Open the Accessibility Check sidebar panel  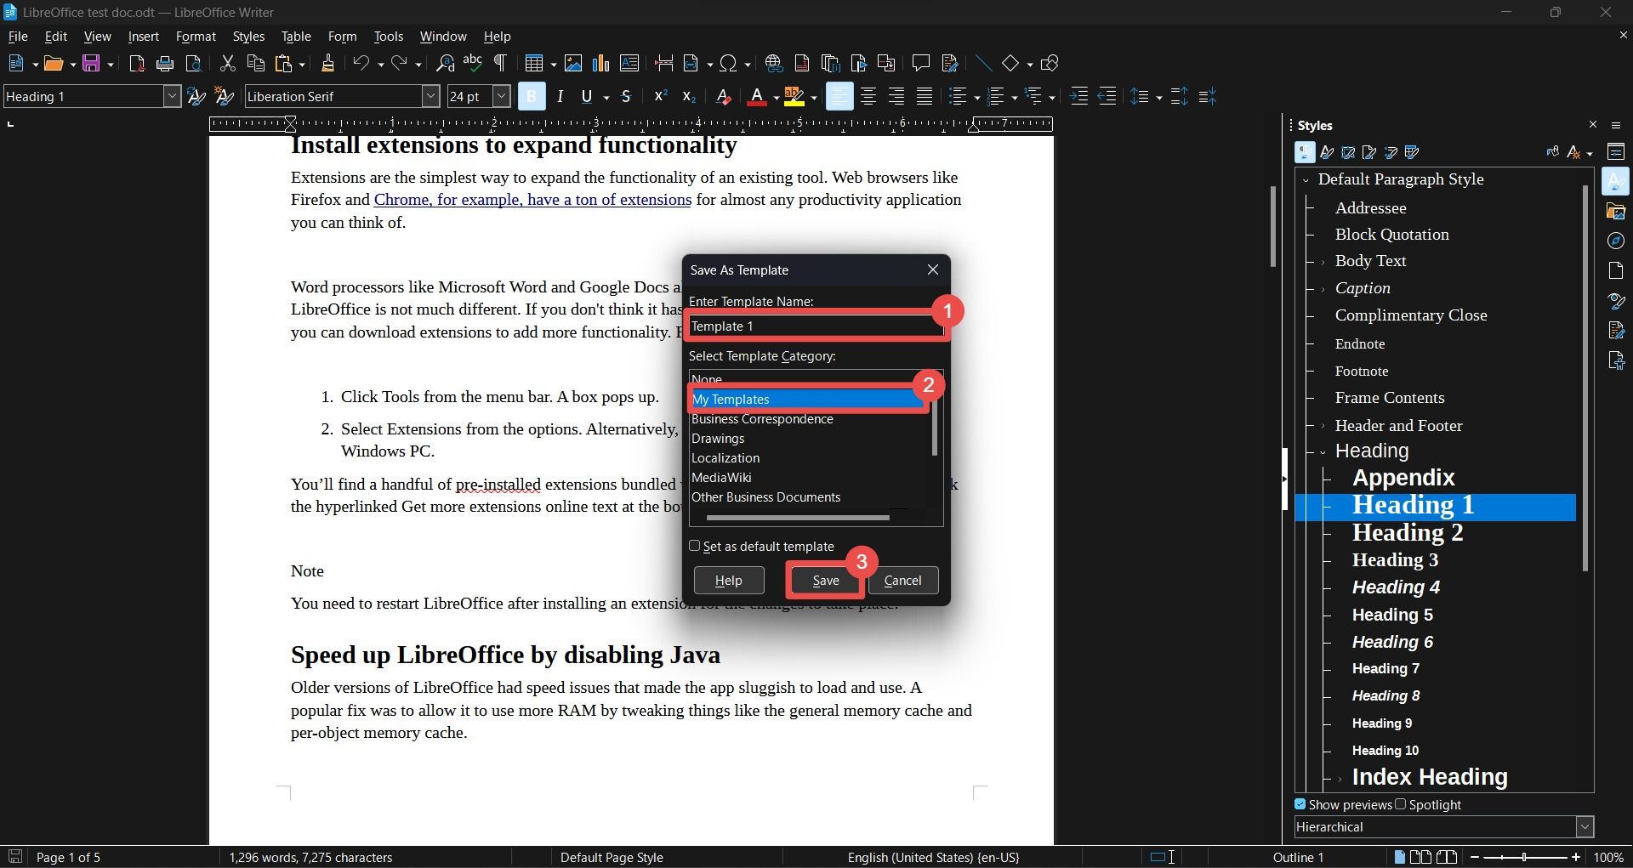[x=1617, y=360]
